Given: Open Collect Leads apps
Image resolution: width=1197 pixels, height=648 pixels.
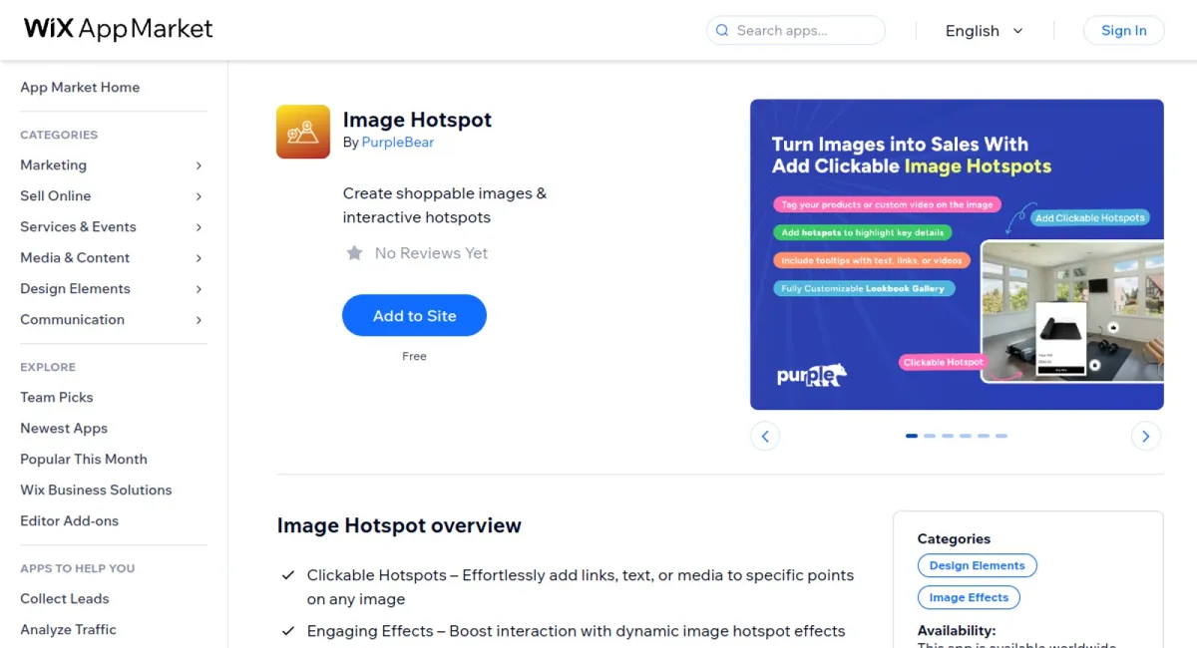Looking at the screenshot, I should (x=65, y=598).
